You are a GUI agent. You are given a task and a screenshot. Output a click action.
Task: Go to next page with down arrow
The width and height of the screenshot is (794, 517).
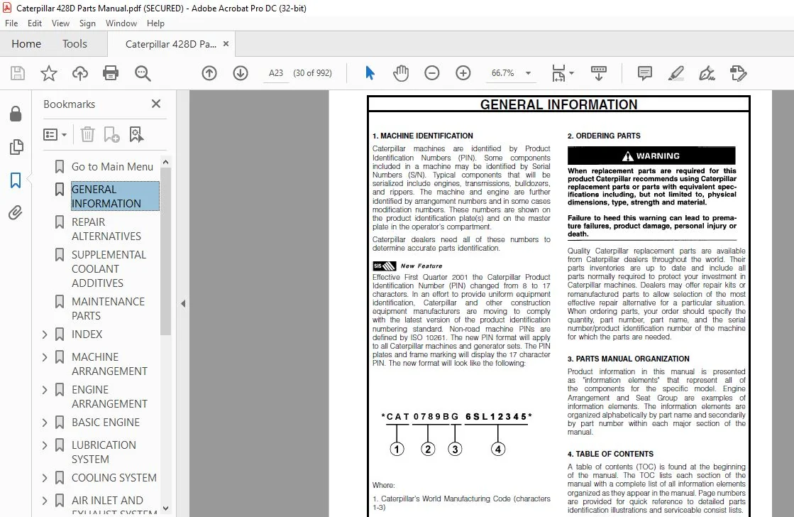point(241,73)
